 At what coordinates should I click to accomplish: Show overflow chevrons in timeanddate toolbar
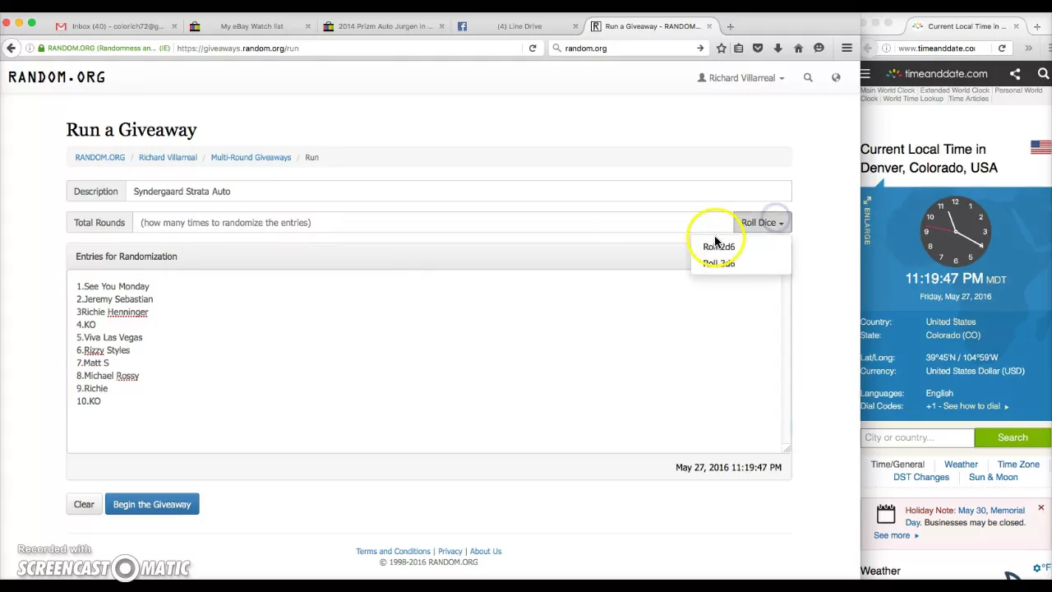point(1028,49)
